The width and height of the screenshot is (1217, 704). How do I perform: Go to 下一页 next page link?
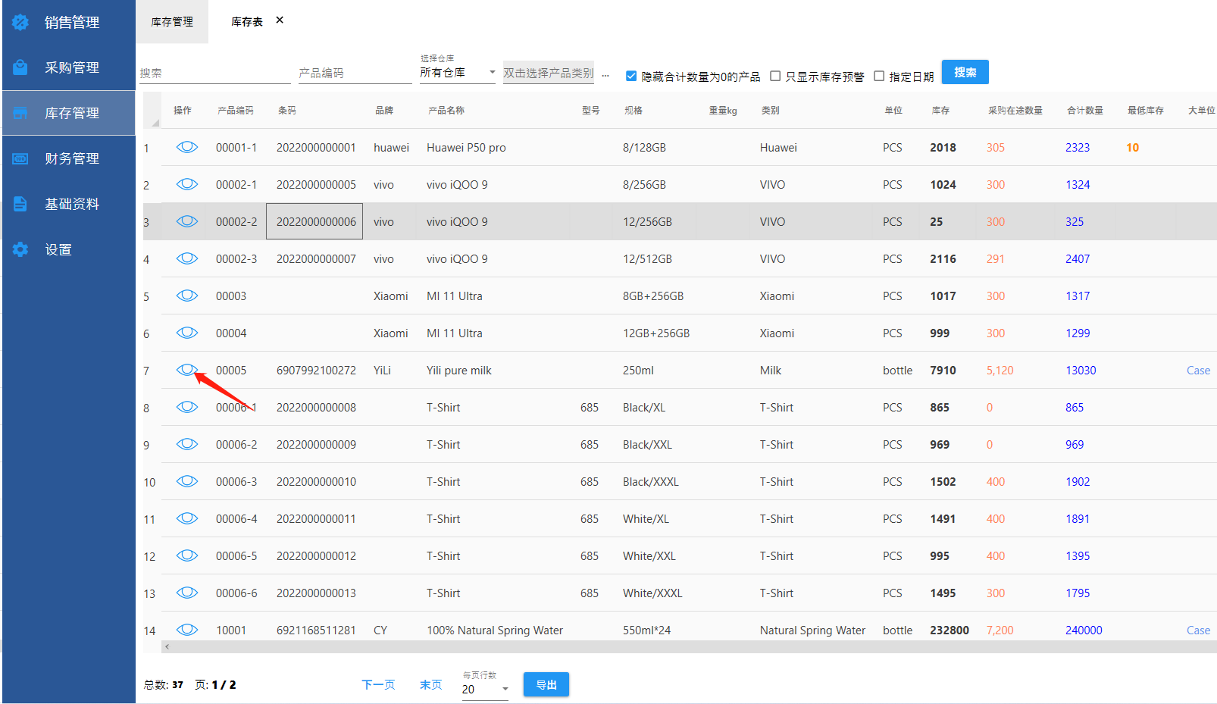[x=378, y=684]
